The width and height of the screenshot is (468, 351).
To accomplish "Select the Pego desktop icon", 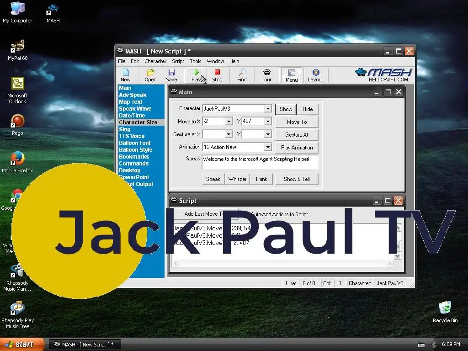I will pyautogui.click(x=17, y=125).
